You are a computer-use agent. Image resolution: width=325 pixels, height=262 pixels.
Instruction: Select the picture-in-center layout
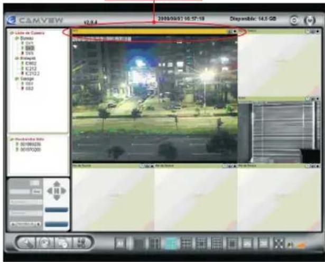pos(232,243)
